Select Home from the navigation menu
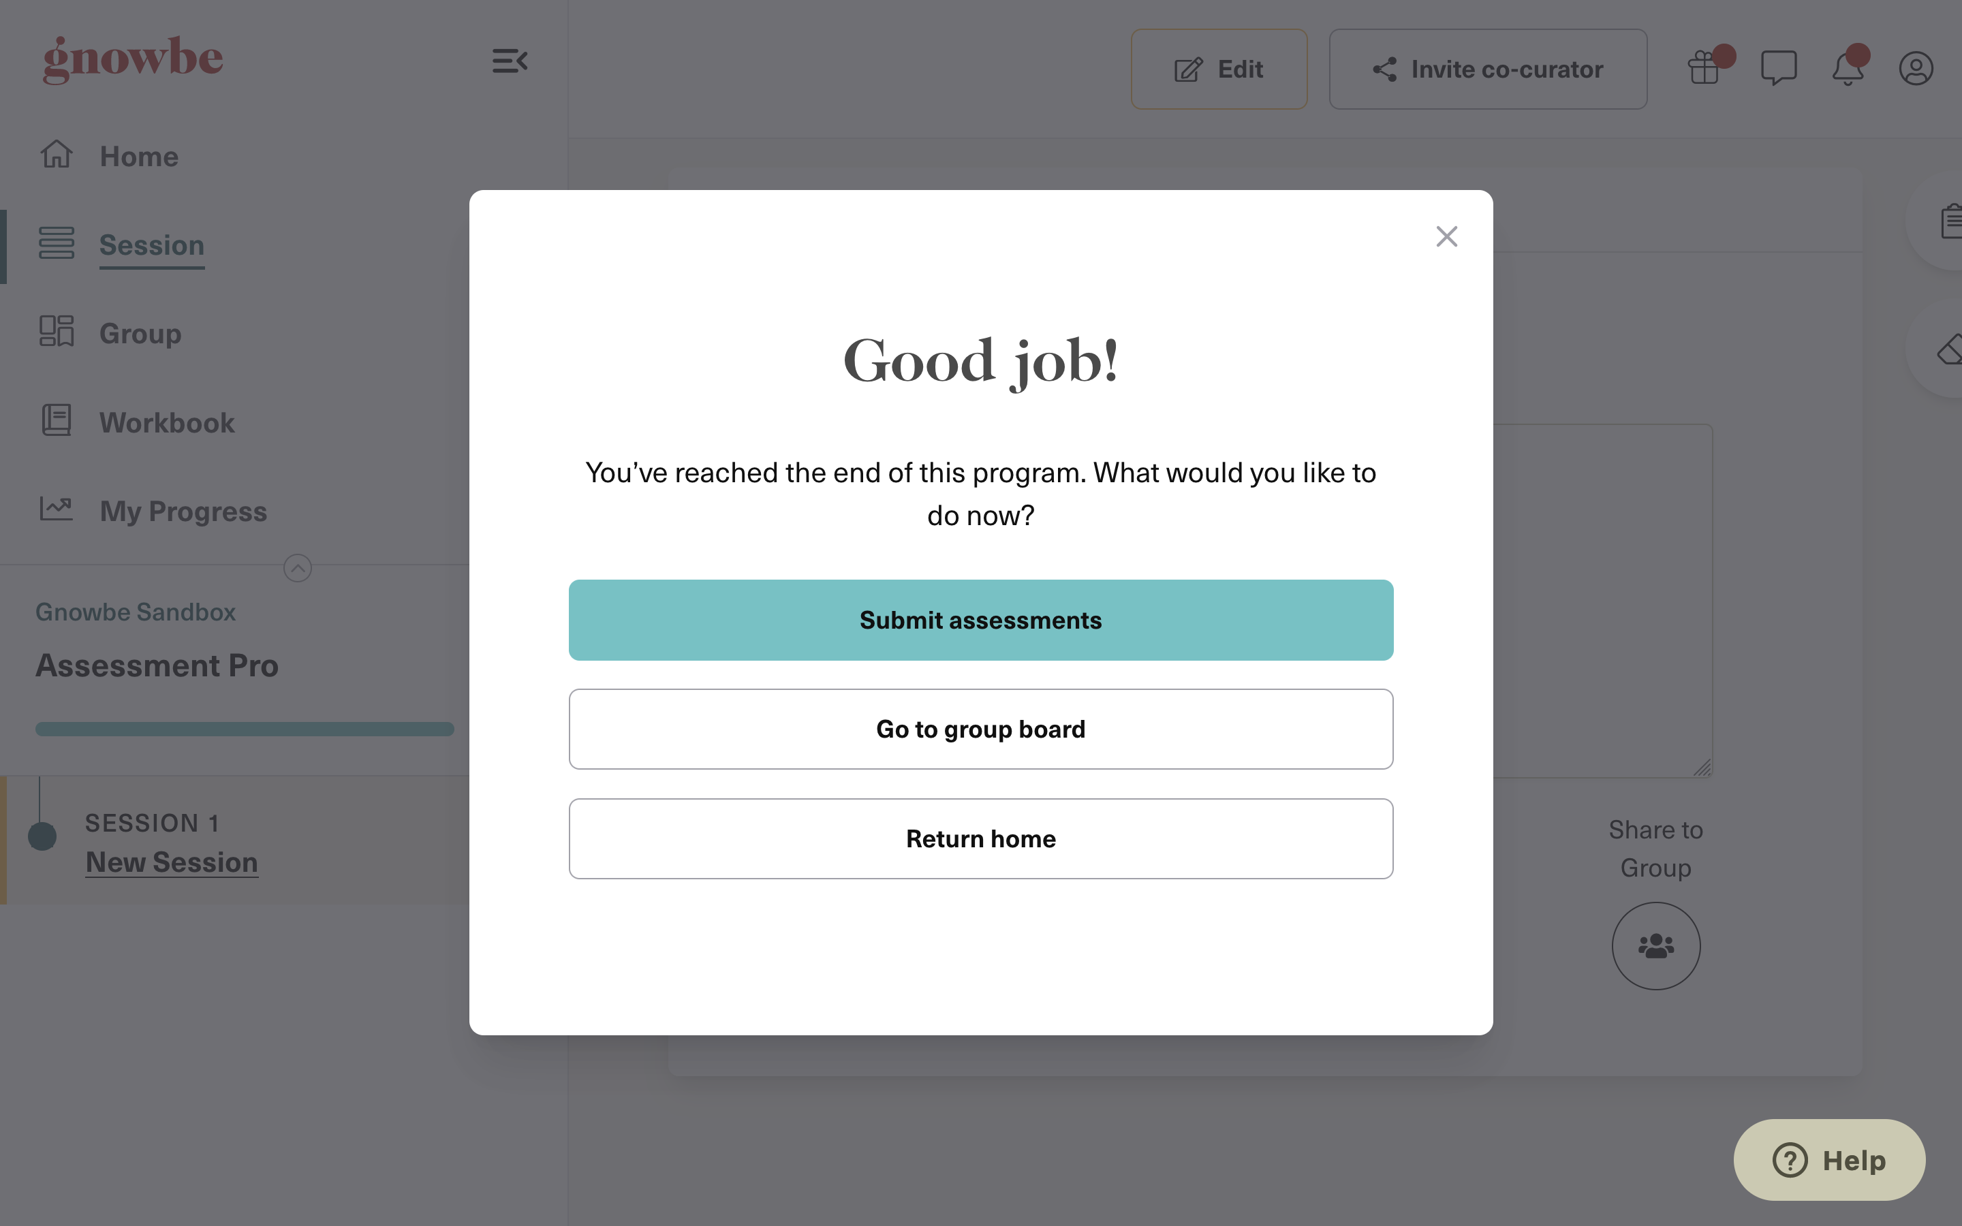 [x=139, y=156]
